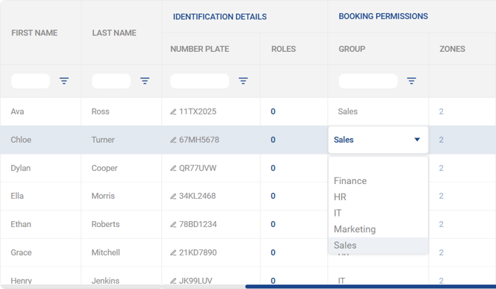Click the horizontal scrollbar thumb

[370, 287]
